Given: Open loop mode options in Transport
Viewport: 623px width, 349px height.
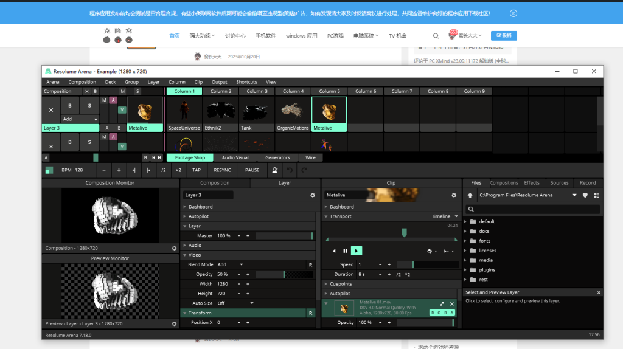Looking at the screenshot, I should pos(432,251).
